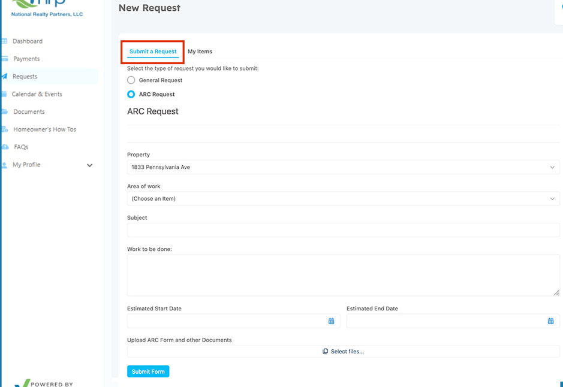Open calendar picker for Estimated End Date

[550, 321]
